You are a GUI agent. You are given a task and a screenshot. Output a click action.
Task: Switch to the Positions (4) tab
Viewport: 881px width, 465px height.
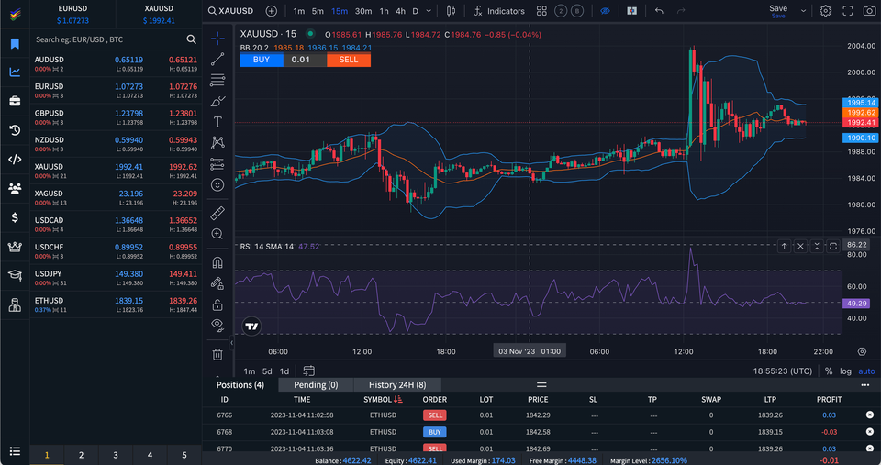click(240, 384)
